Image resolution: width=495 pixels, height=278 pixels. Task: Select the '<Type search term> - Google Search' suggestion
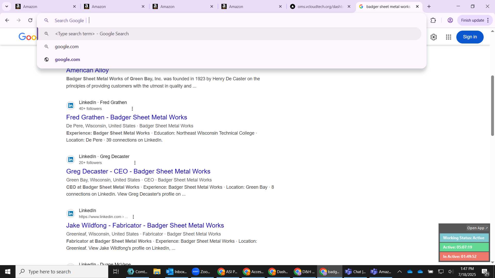pos(229,34)
